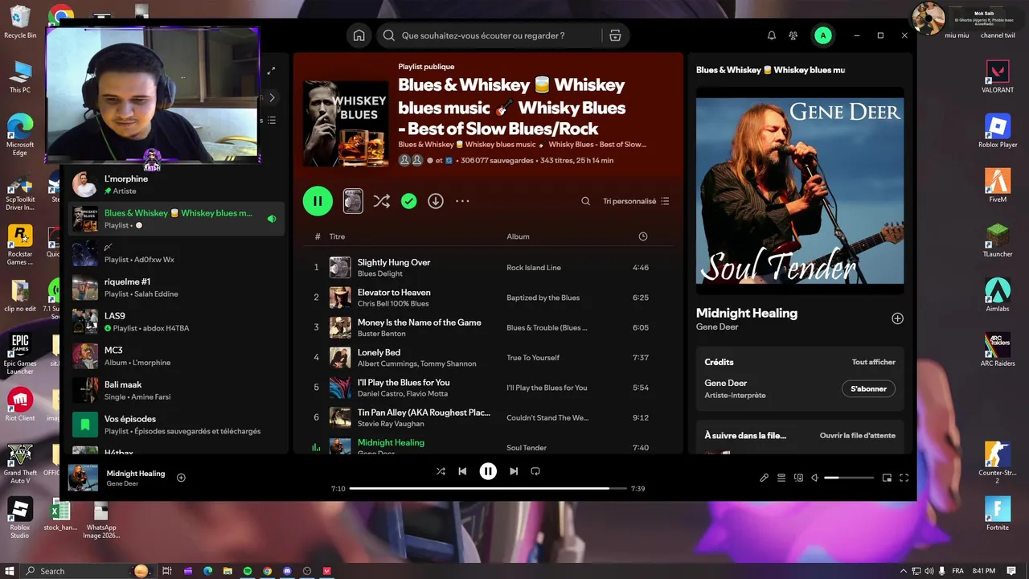This screenshot has height=579, width=1029.
Task: Open Gene Deer Soul Tender cover art
Action: pos(800,191)
